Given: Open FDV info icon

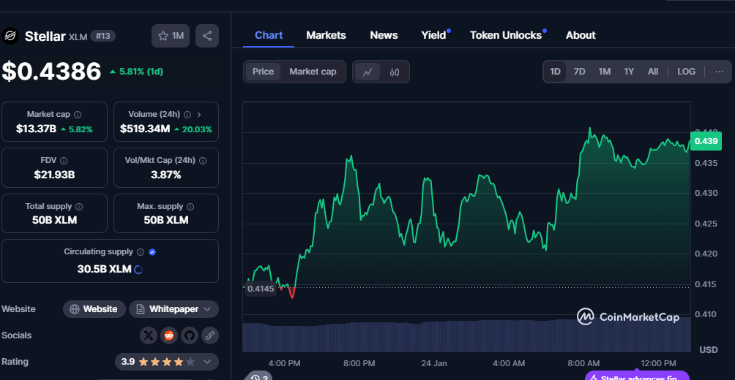Looking at the screenshot, I should 64,161.
